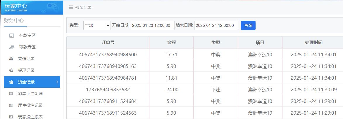The image size is (343, 119).
Task: Select the 财务中心 section tab
Action: [x=14, y=20]
